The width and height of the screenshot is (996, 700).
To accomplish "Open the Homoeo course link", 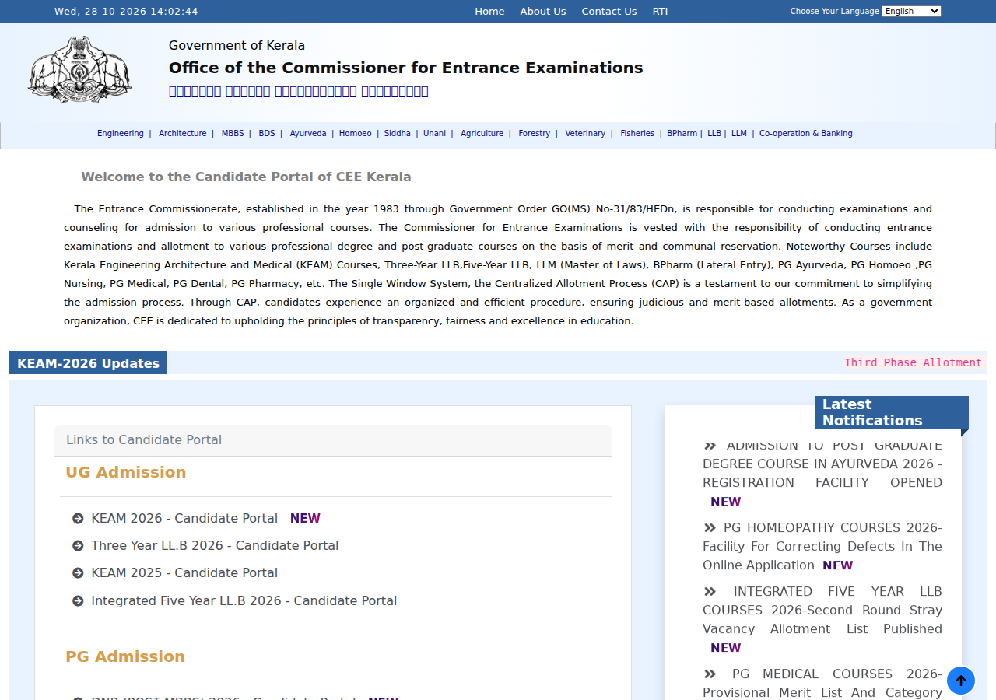I will click(356, 134).
